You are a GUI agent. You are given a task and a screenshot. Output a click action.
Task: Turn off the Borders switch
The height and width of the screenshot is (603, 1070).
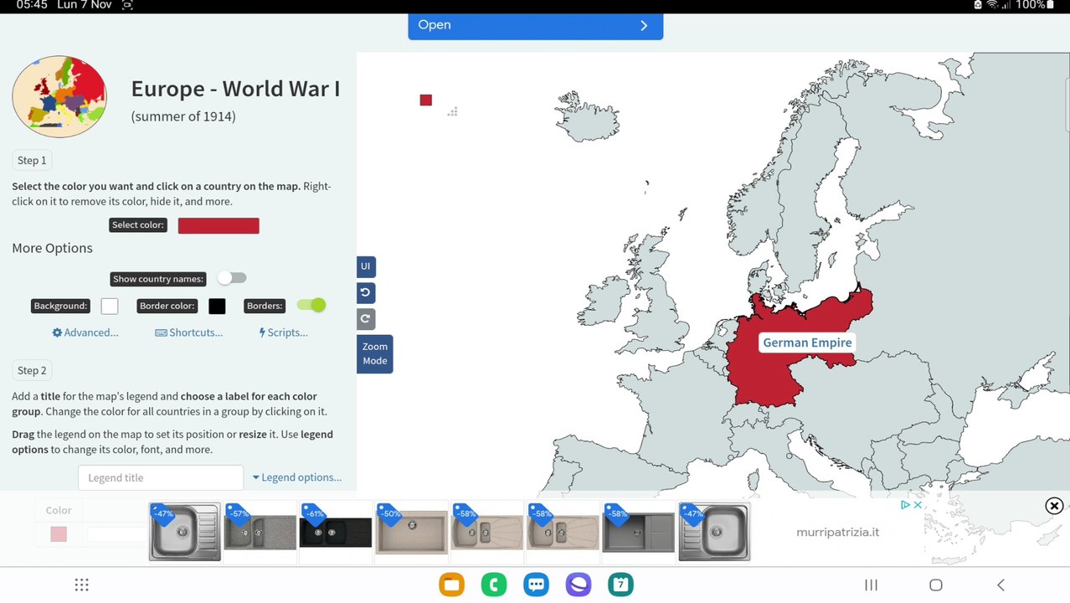(311, 305)
